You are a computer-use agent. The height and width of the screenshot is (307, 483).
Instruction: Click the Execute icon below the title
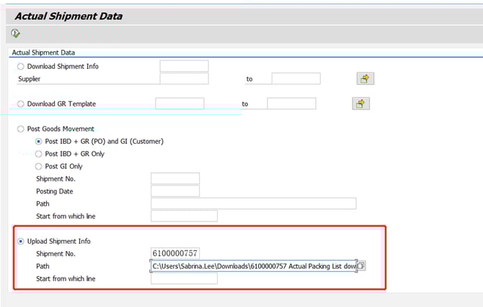[16, 33]
